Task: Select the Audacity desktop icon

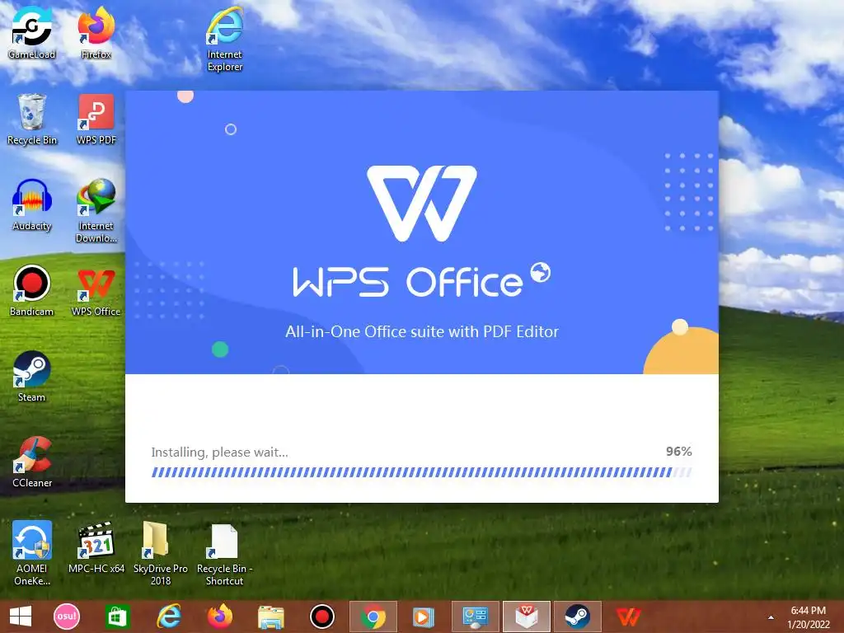Action: 32,204
